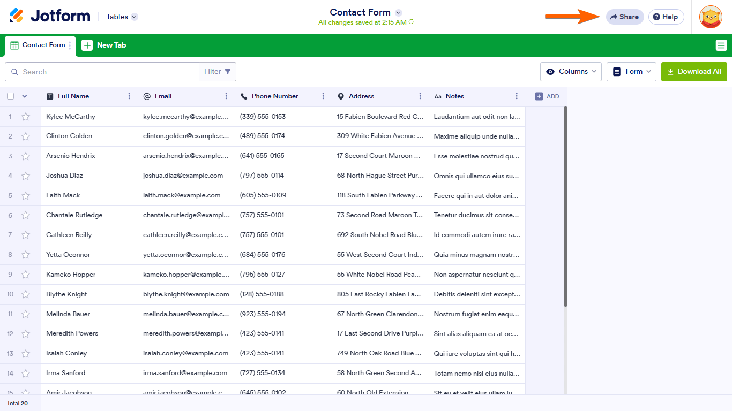Click the Share button
732x411 pixels.
point(625,17)
